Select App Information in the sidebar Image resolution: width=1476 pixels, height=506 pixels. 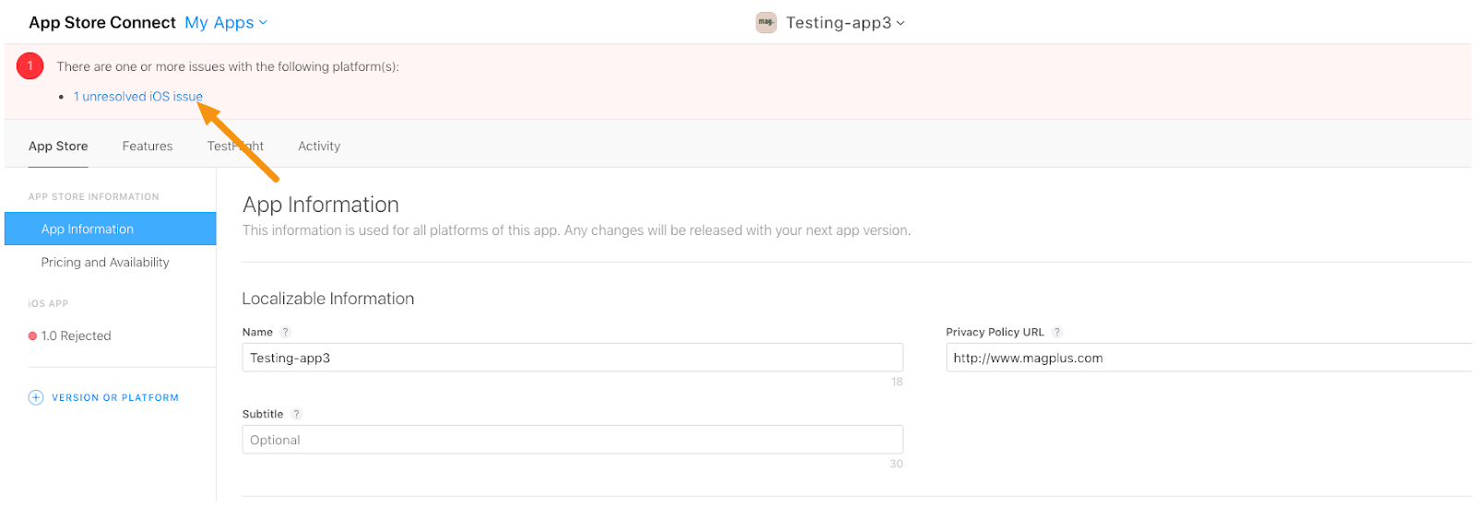88,229
